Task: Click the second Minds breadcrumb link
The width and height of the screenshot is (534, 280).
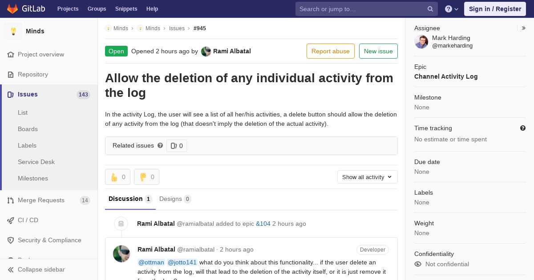Action: coord(153,28)
